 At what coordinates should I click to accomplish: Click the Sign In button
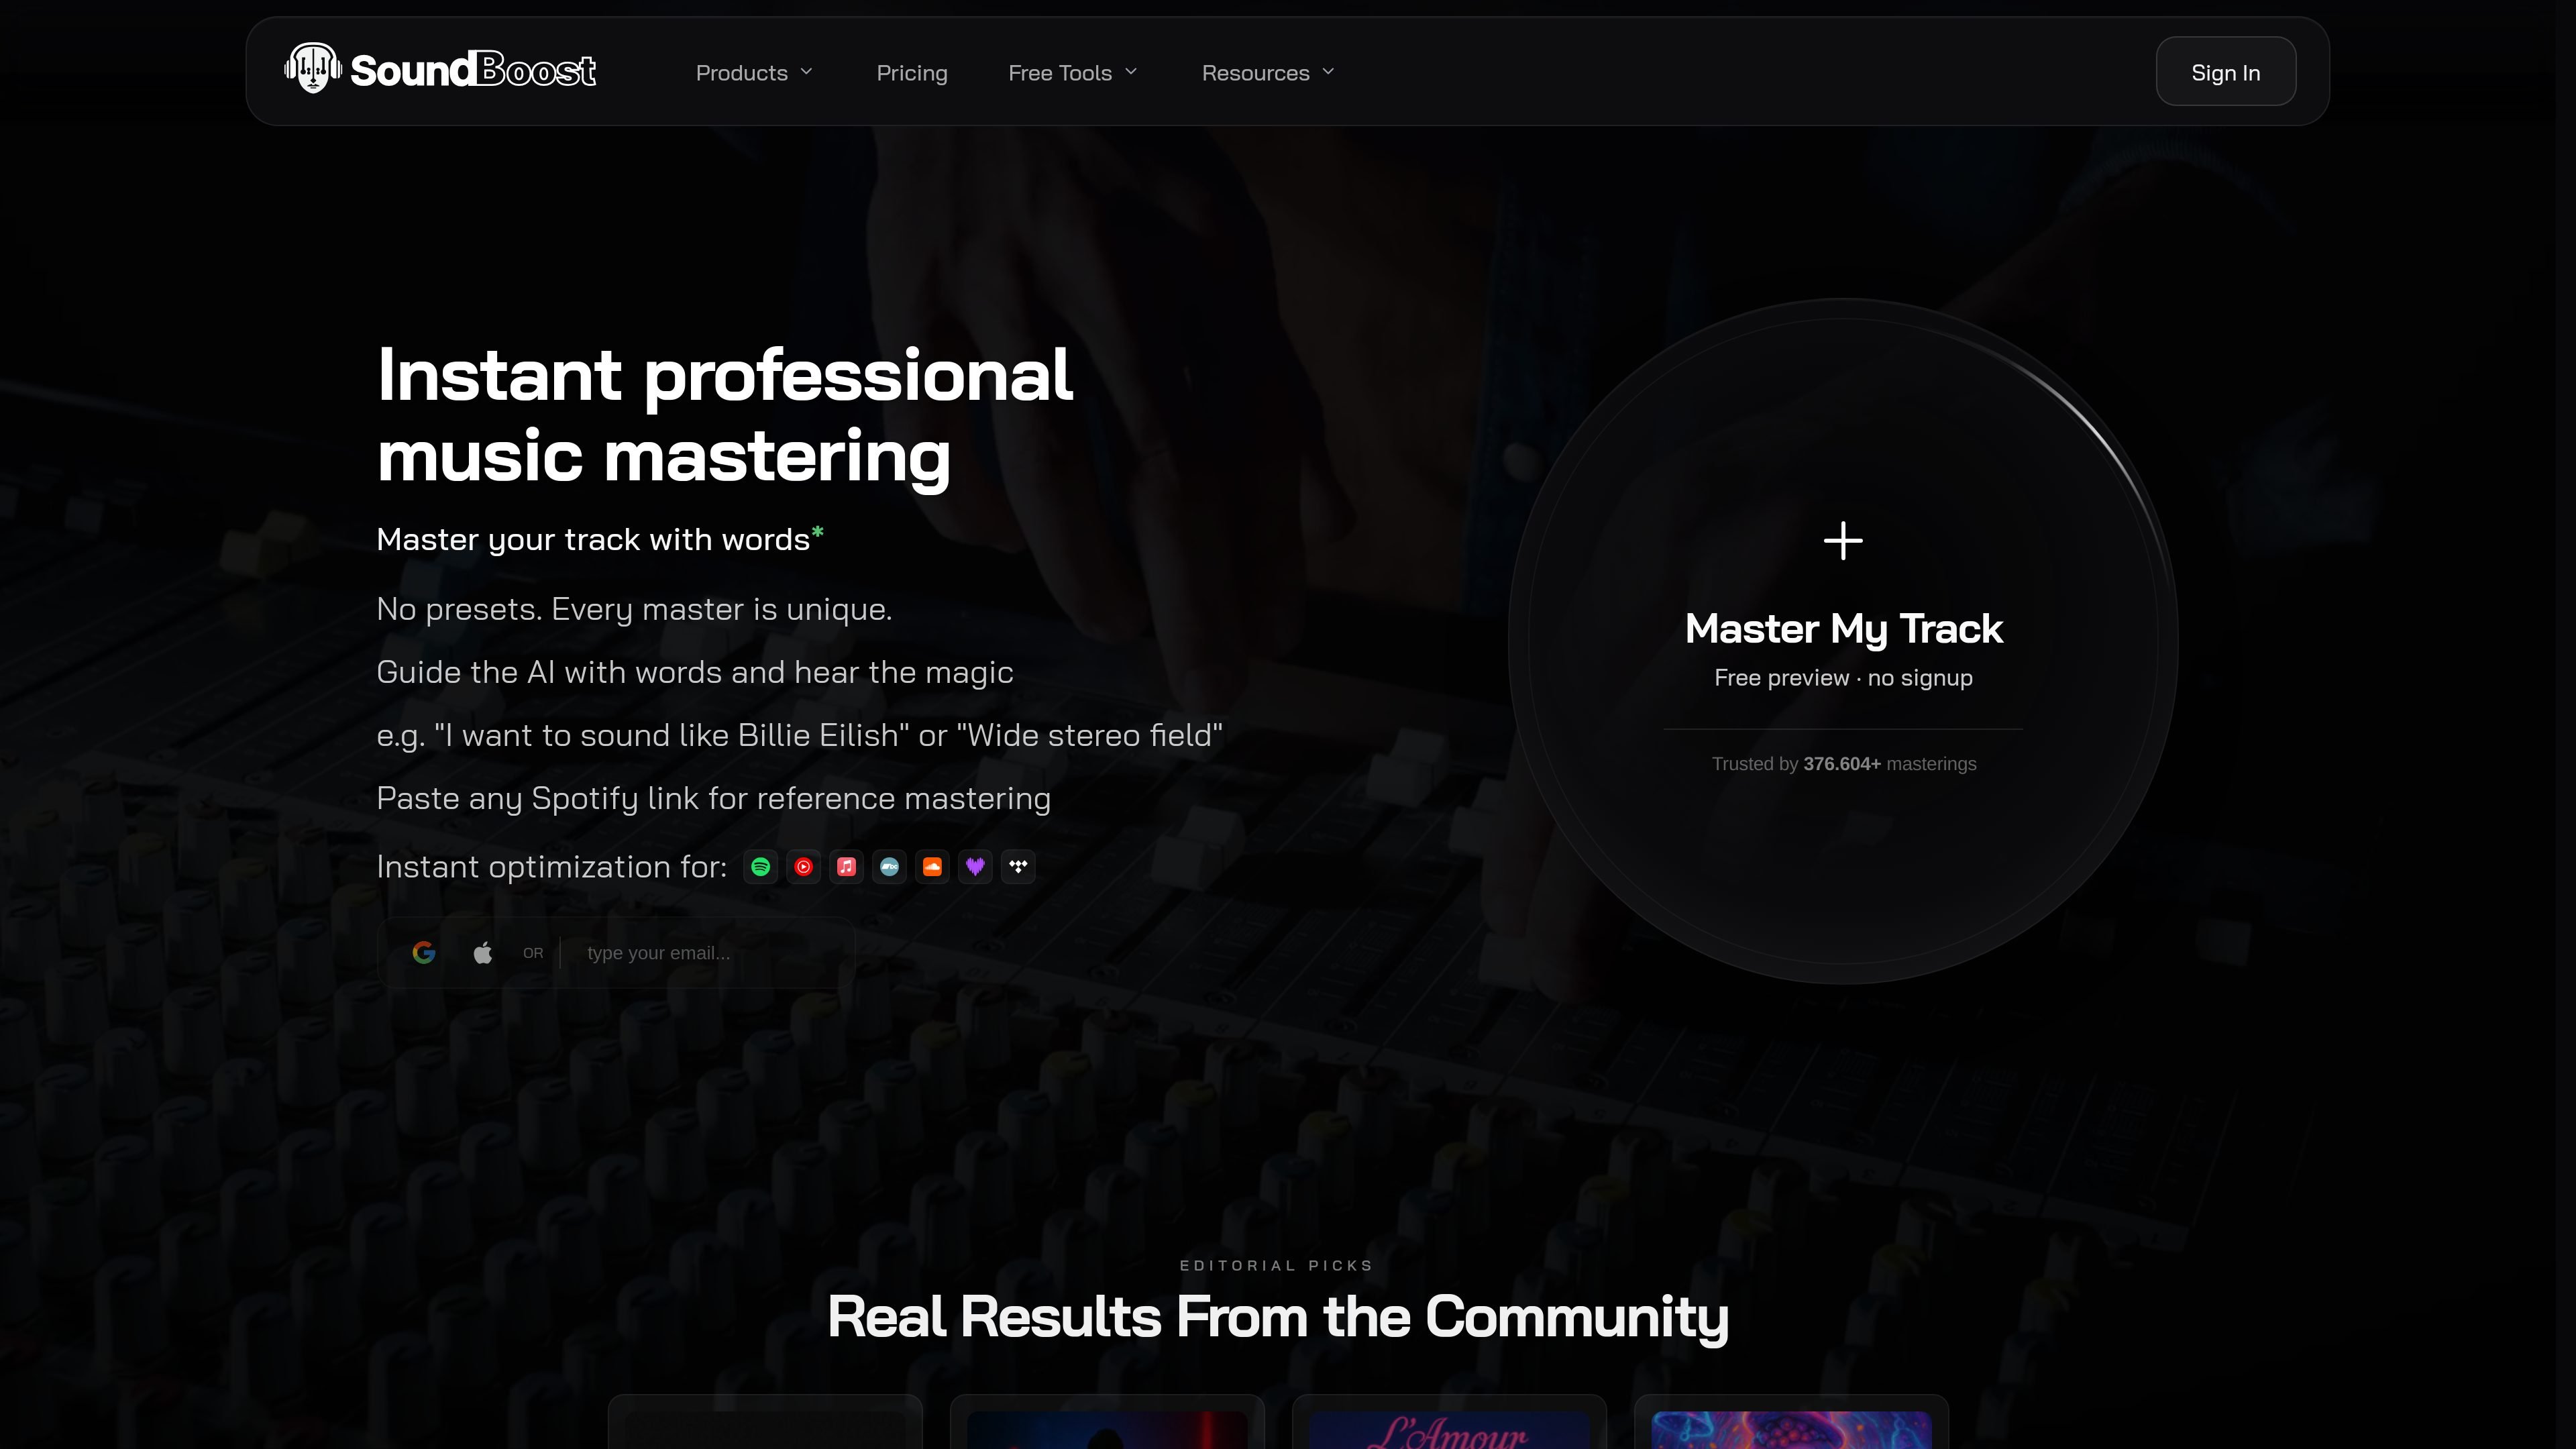pos(2226,71)
